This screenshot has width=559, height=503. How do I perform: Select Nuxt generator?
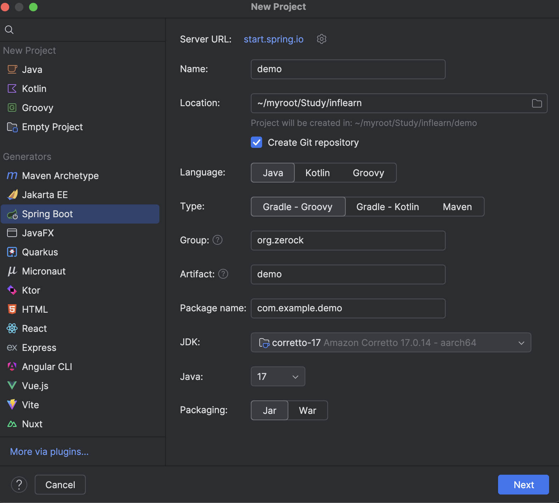[80, 424]
